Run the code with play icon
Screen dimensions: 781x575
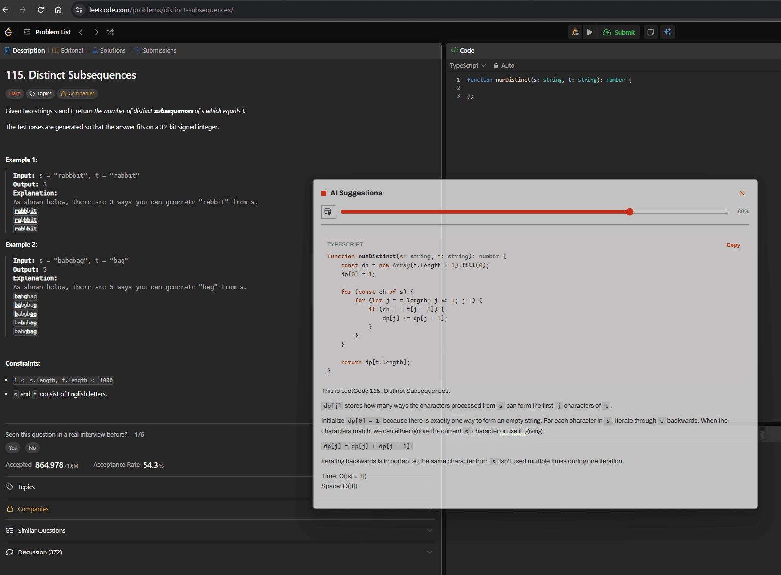590,32
